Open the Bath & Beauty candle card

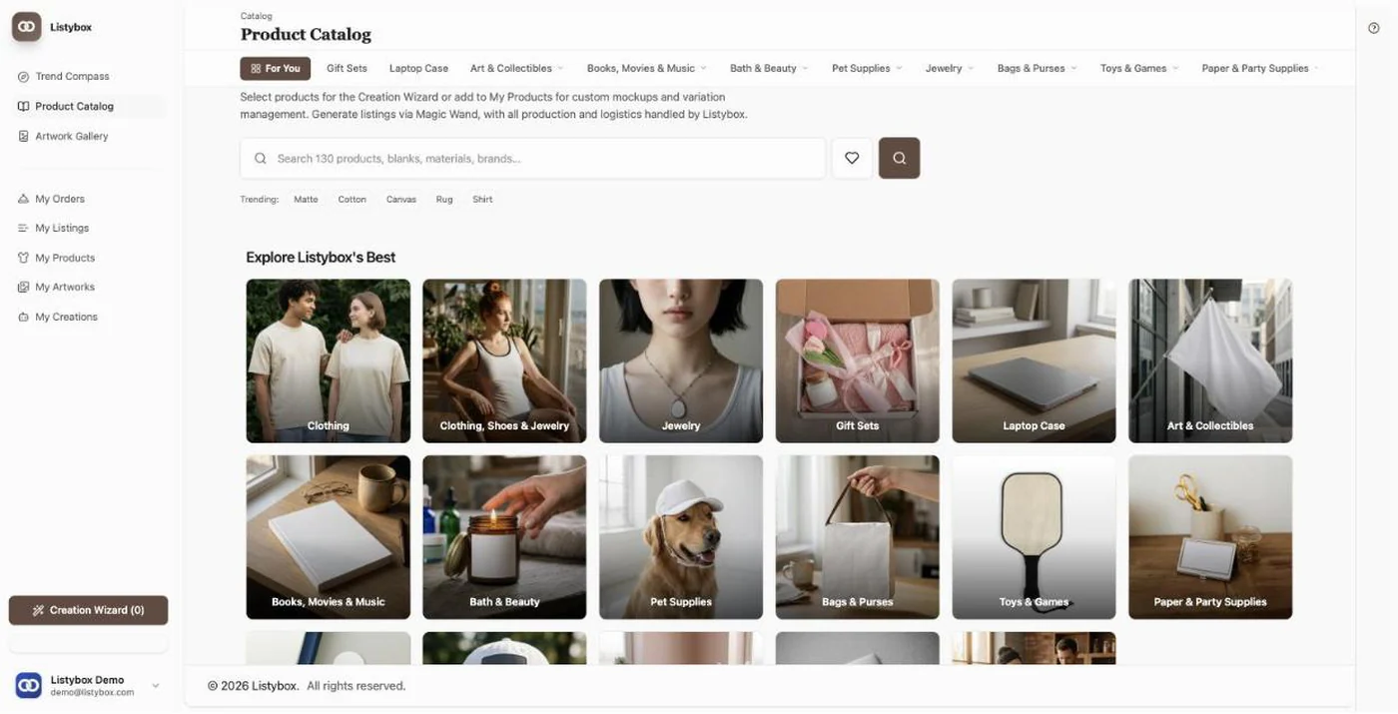(504, 537)
